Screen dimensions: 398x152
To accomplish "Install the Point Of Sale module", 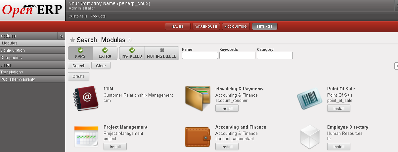I will 339,108.
